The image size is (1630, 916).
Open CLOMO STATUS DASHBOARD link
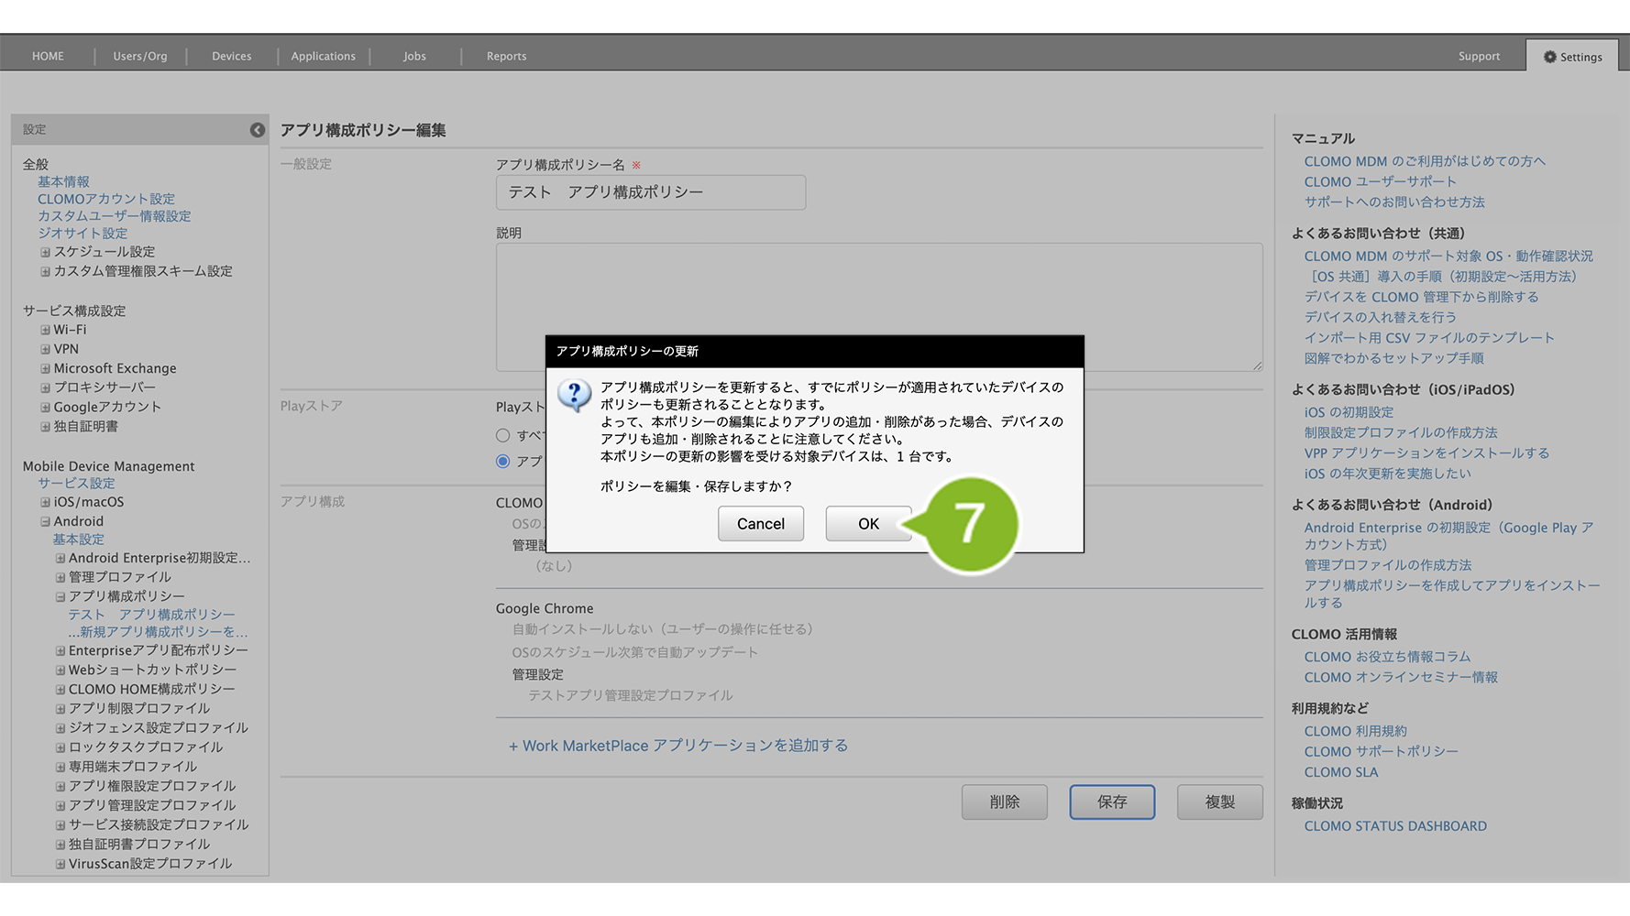(x=1394, y=826)
